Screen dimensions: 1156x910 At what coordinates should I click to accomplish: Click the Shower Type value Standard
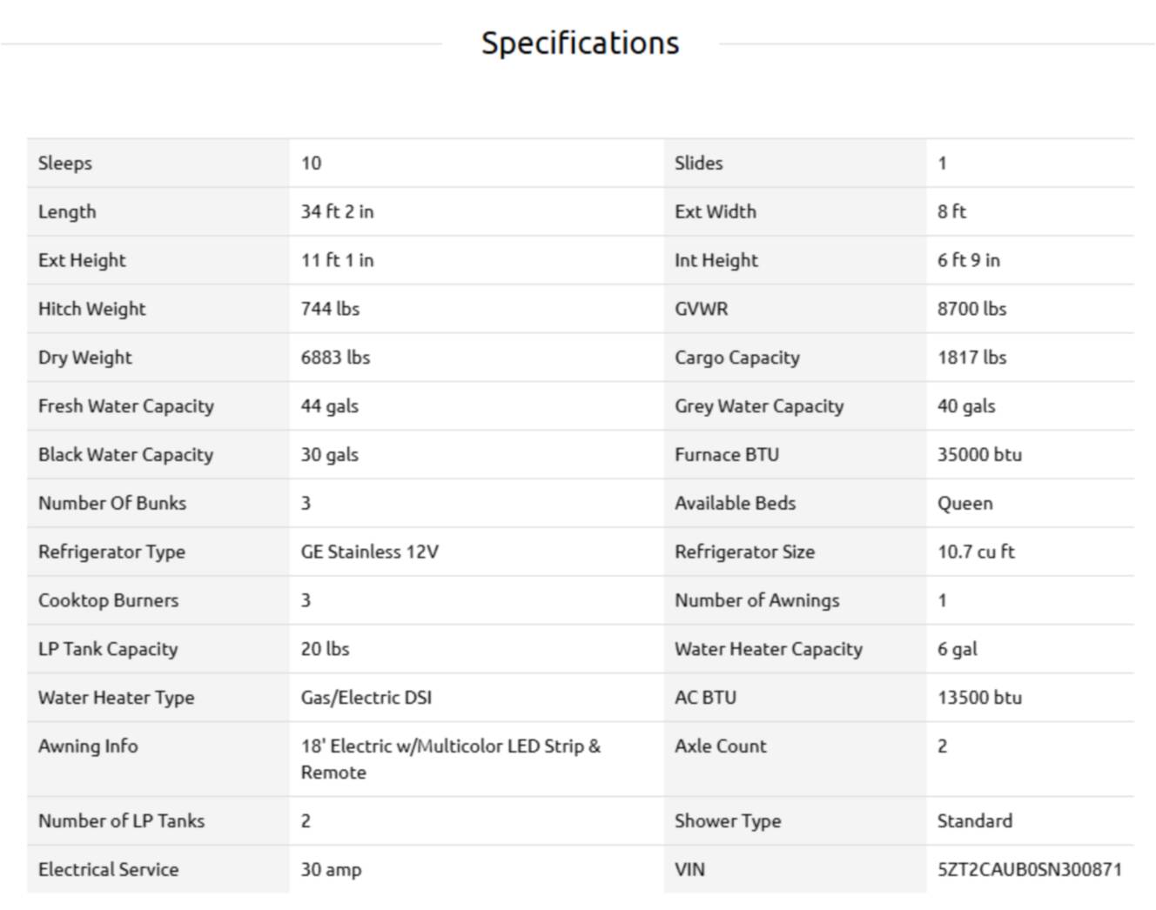coord(974,820)
